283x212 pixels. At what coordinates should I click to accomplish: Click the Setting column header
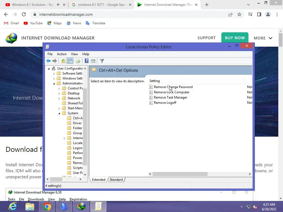point(196,81)
